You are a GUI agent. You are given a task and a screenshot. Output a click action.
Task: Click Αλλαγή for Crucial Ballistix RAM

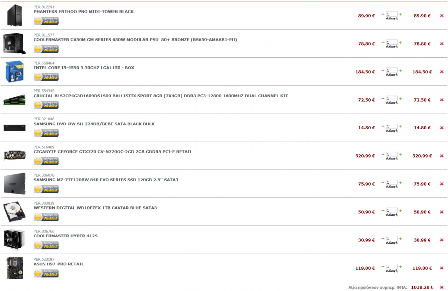click(x=392, y=102)
